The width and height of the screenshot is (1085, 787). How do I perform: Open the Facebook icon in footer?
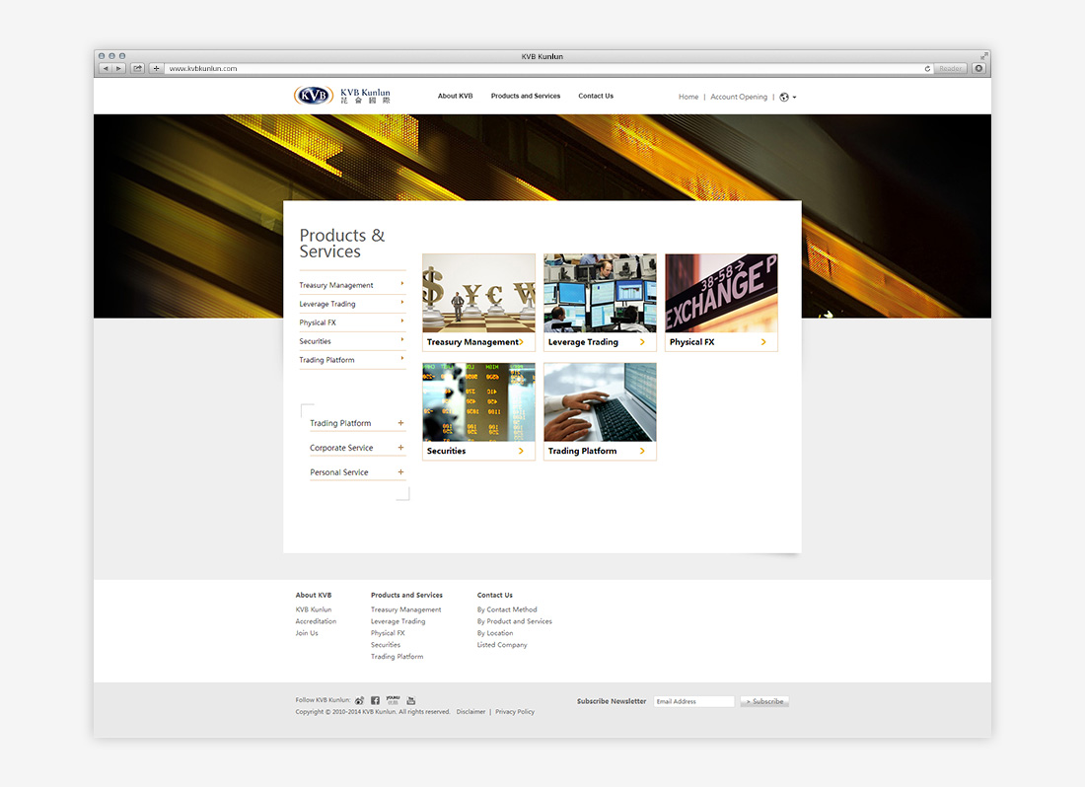coord(375,700)
